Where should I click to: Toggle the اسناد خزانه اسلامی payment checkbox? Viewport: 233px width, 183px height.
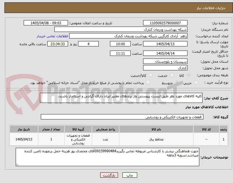[148, 82]
